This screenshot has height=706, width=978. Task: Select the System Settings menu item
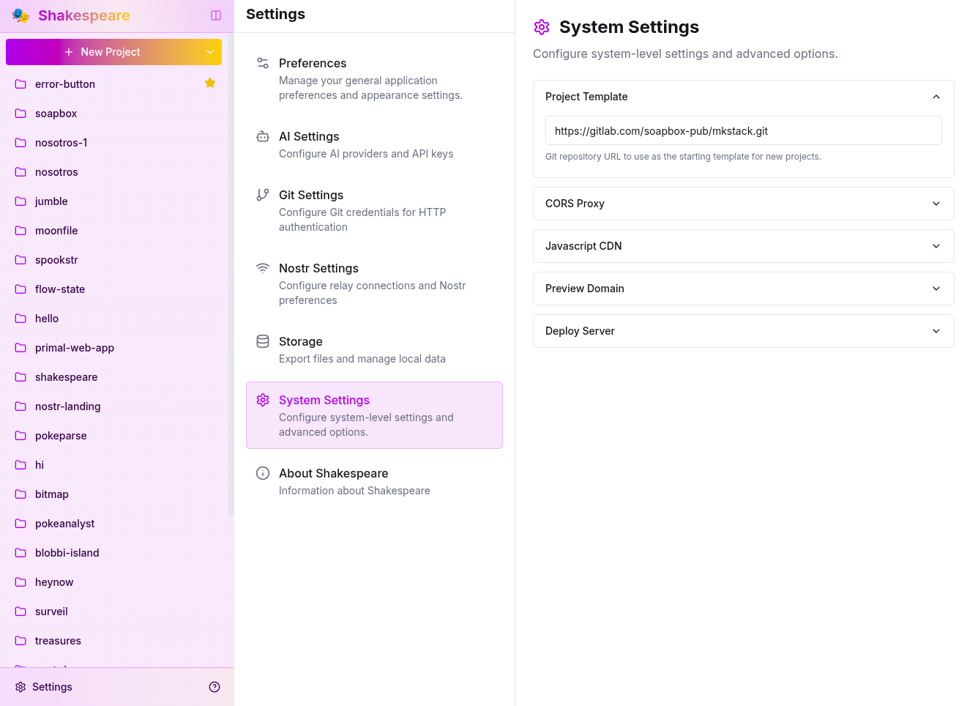[373, 415]
